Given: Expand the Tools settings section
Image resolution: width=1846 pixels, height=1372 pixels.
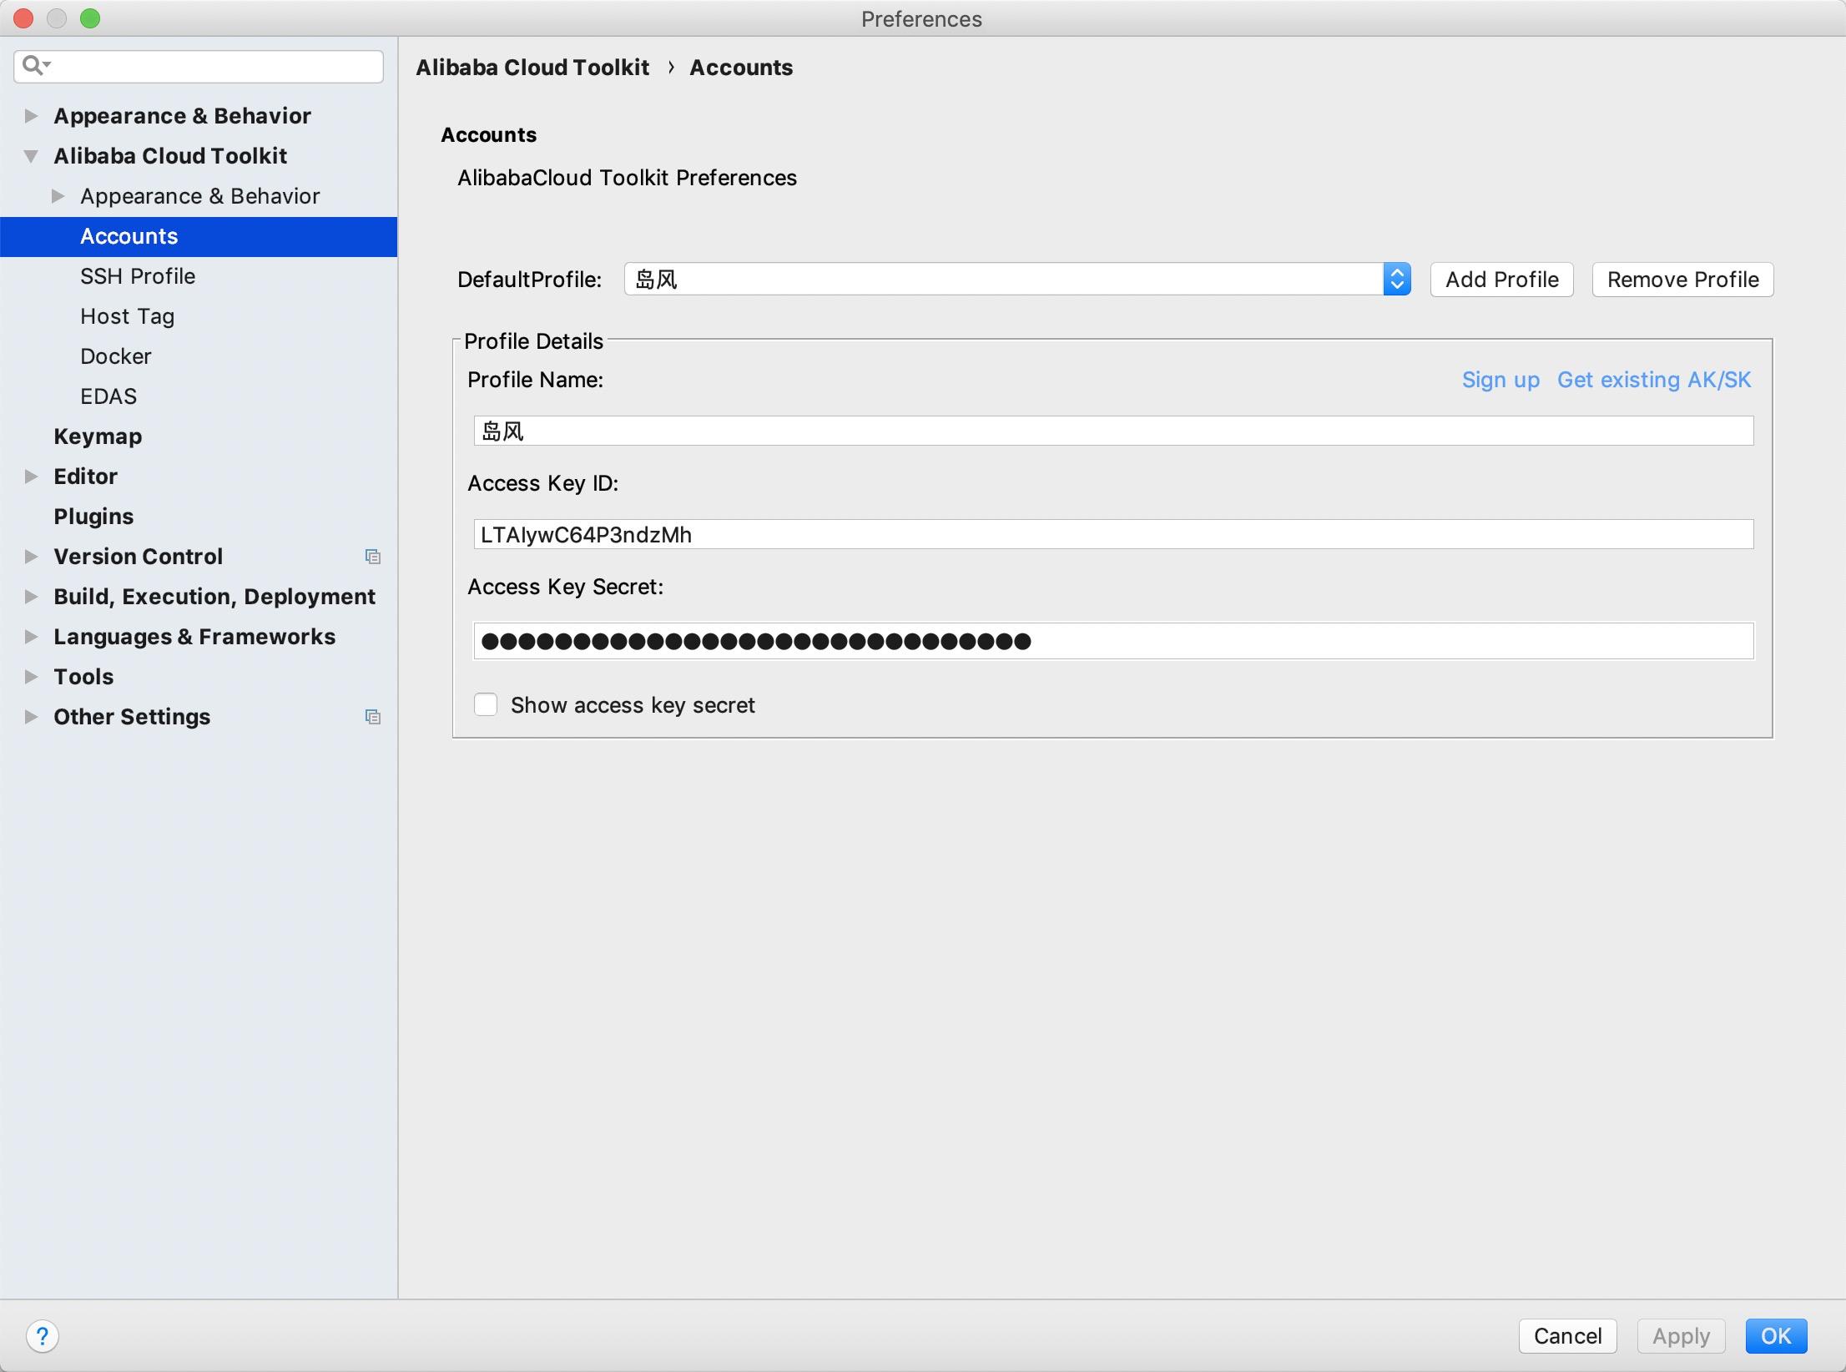Looking at the screenshot, I should pyautogui.click(x=31, y=677).
